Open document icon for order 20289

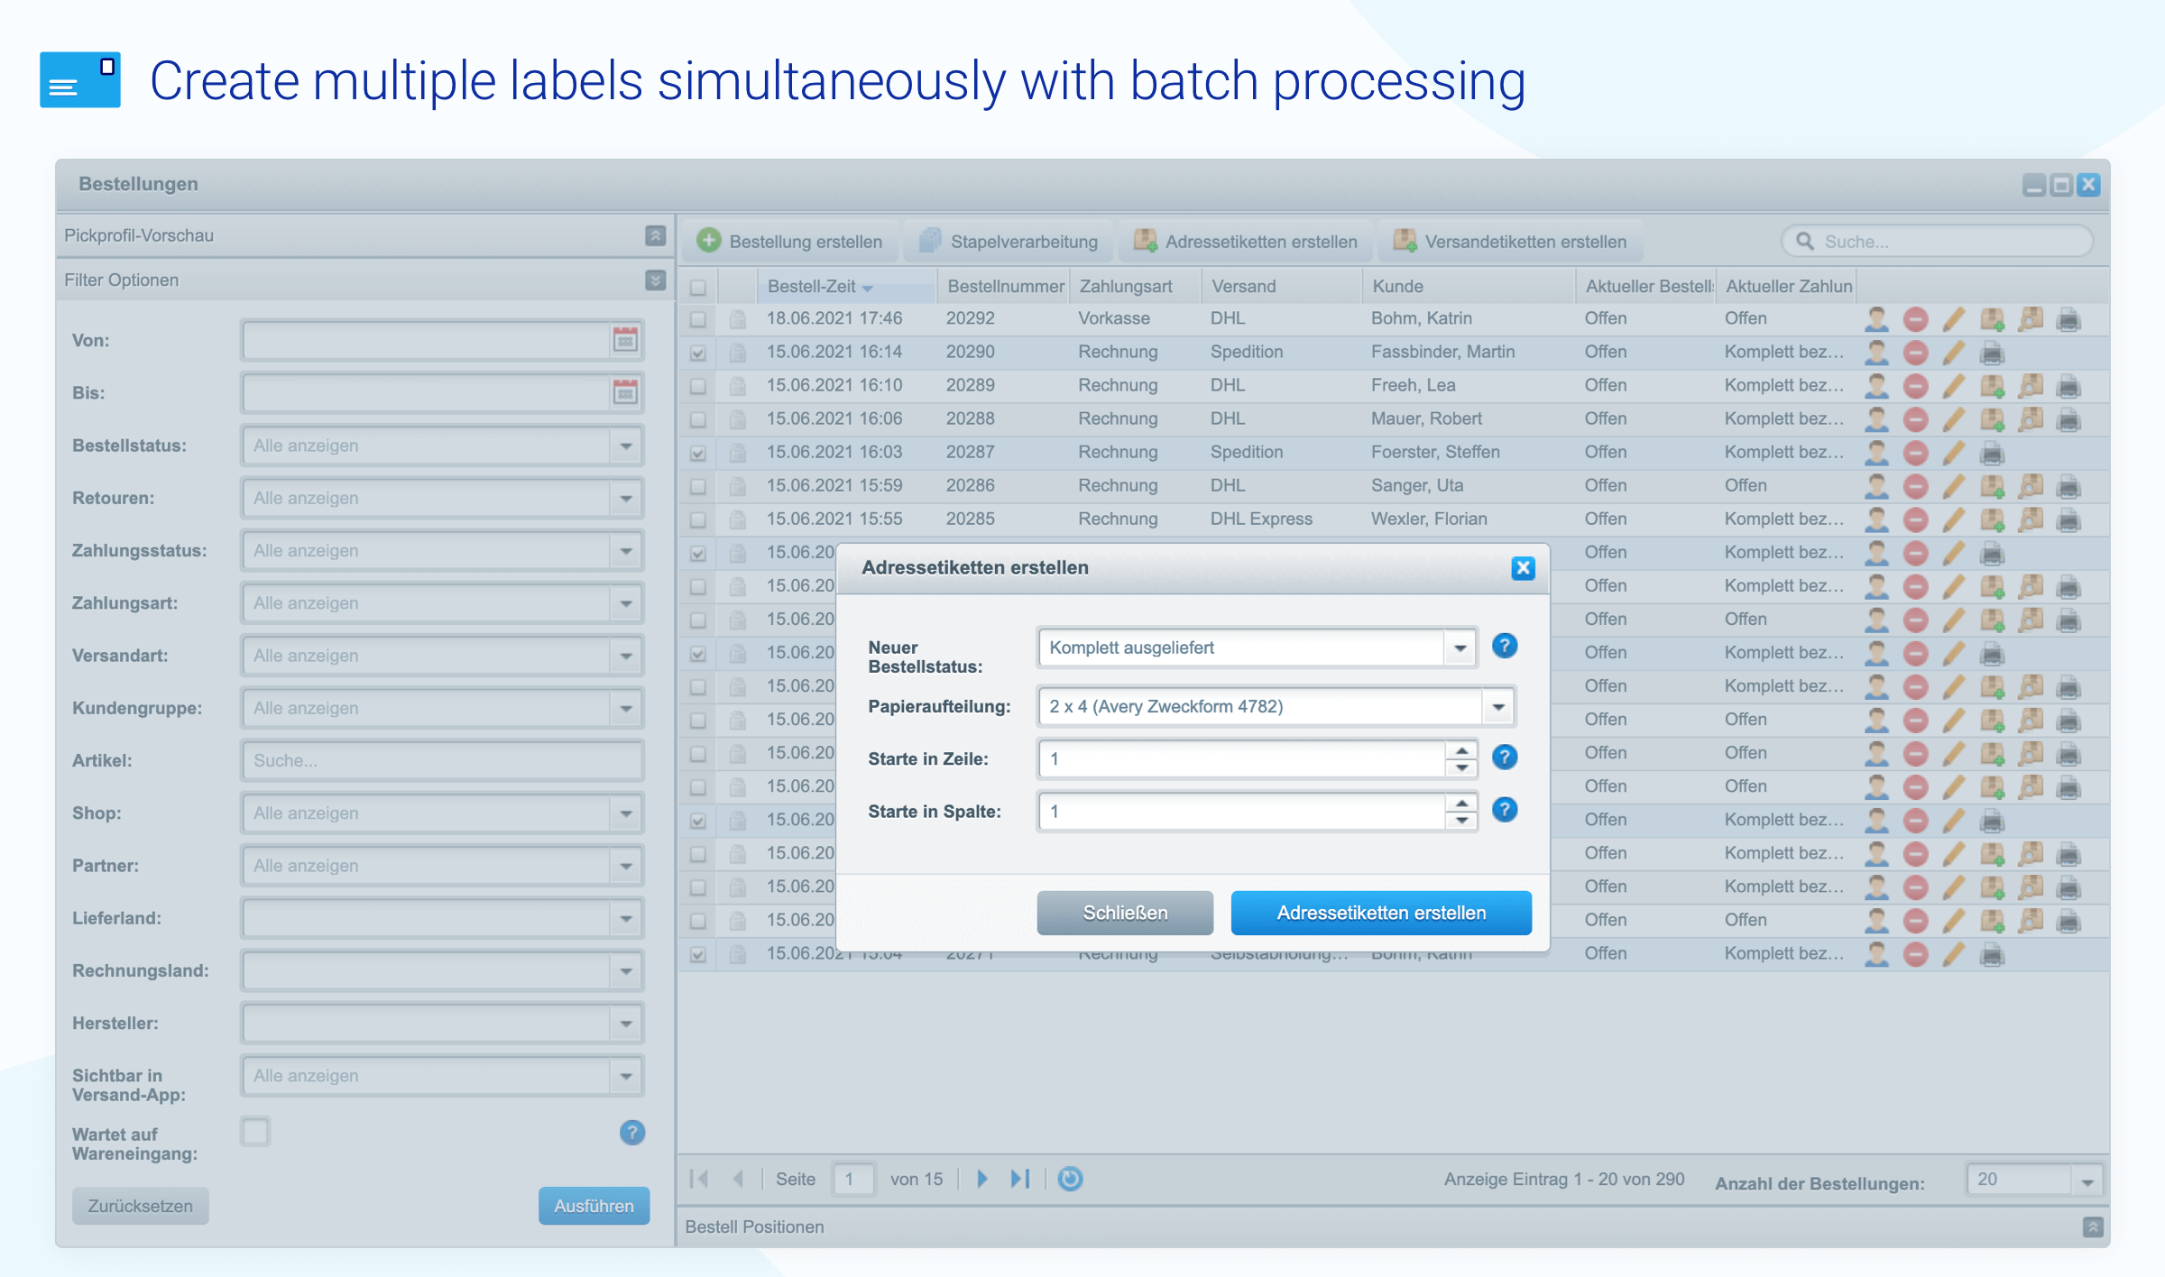coord(737,386)
